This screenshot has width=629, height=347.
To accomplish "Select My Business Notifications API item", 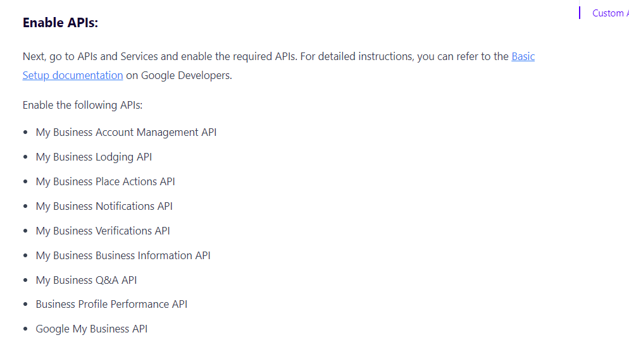I will (x=104, y=206).
